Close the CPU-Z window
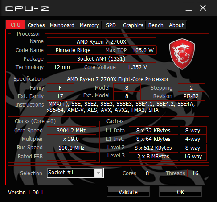The width and height of the screenshot is (217, 202). pyautogui.click(x=203, y=8)
